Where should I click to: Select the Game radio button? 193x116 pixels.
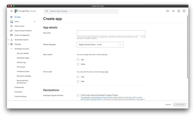78,64
